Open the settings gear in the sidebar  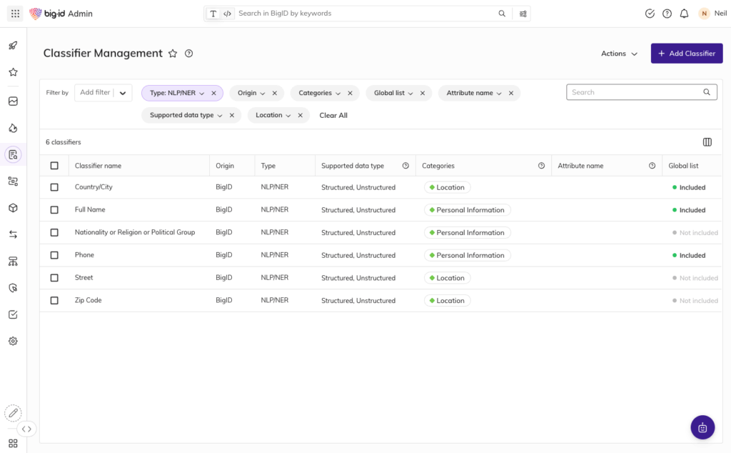pyautogui.click(x=13, y=342)
